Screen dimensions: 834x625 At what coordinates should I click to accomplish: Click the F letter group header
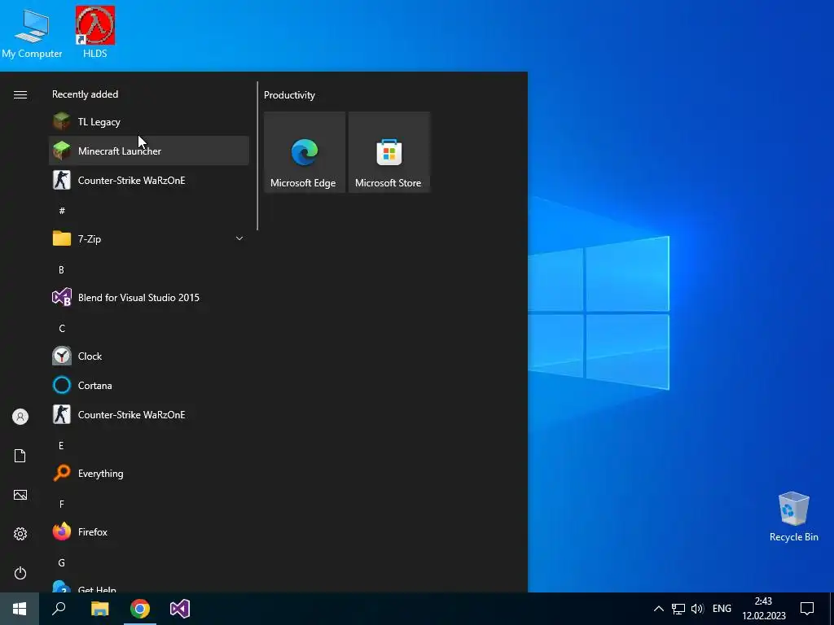[62, 504]
